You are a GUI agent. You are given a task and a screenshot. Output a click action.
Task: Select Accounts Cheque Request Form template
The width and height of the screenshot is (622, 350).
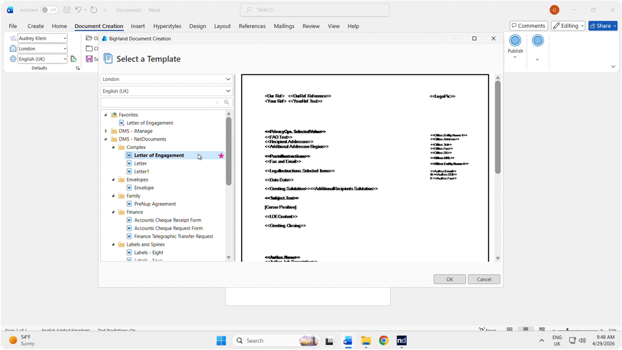168,228
